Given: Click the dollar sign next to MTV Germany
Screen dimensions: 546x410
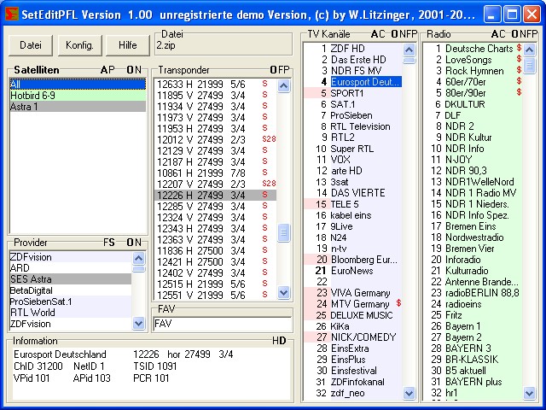Looking at the screenshot, I should point(398,302).
